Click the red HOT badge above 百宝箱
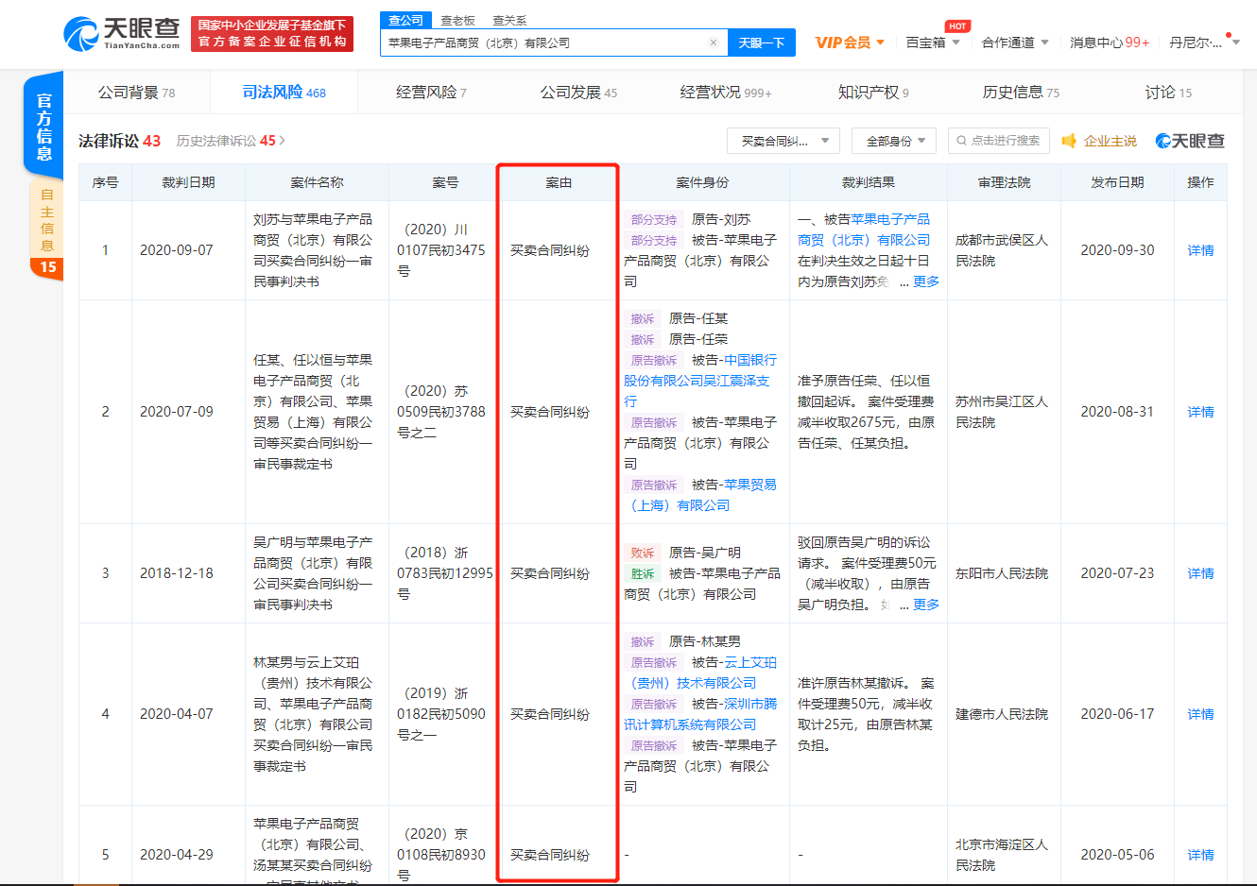Screen dimensions: 1257x886 click(957, 26)
